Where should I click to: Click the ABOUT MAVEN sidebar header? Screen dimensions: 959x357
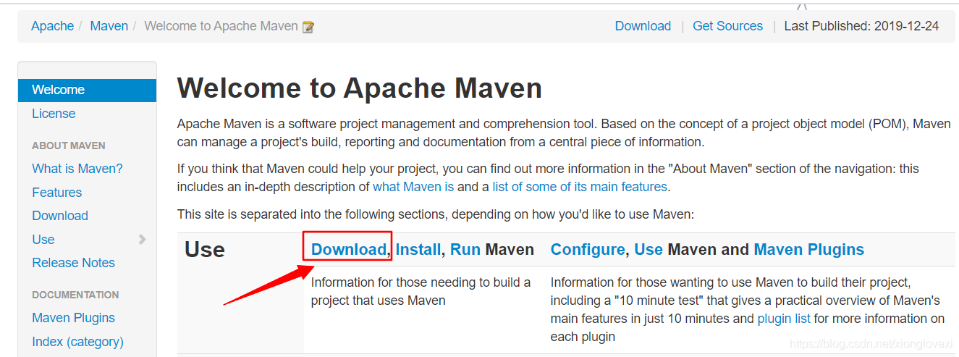tap(69, 146)
